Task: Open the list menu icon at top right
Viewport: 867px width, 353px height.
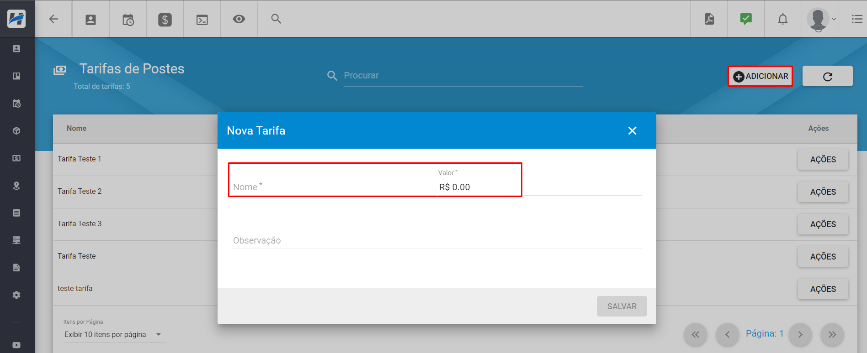Action: pos(857,19)
